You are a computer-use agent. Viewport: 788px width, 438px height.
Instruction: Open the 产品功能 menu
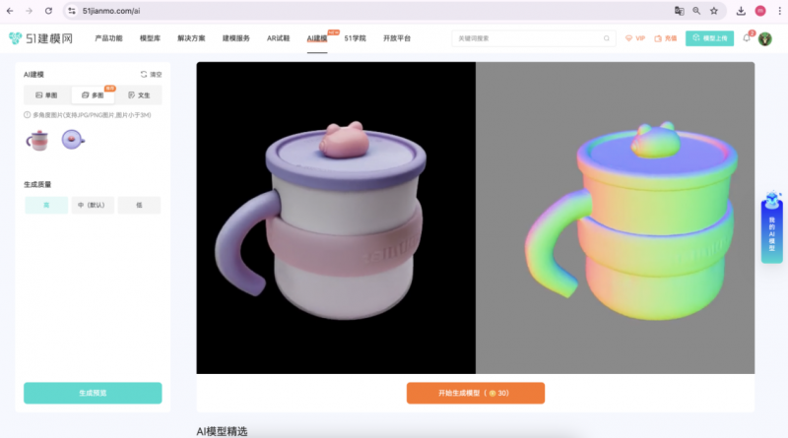(x=108, y=38)
